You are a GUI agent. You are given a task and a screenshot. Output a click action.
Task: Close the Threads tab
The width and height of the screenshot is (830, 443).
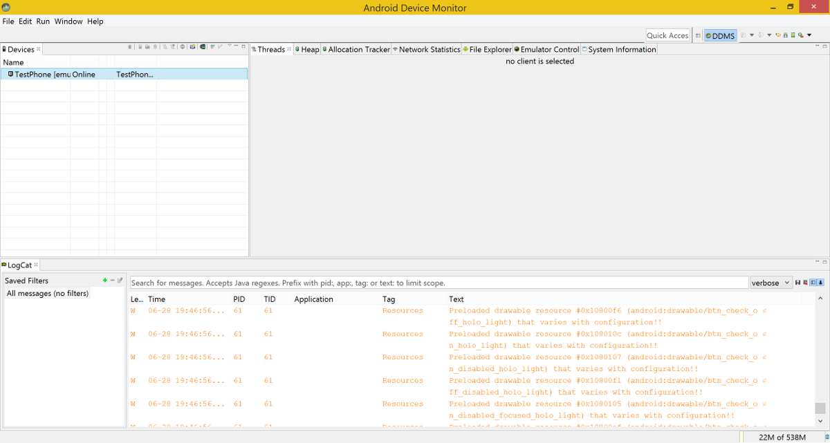(289, 49)
